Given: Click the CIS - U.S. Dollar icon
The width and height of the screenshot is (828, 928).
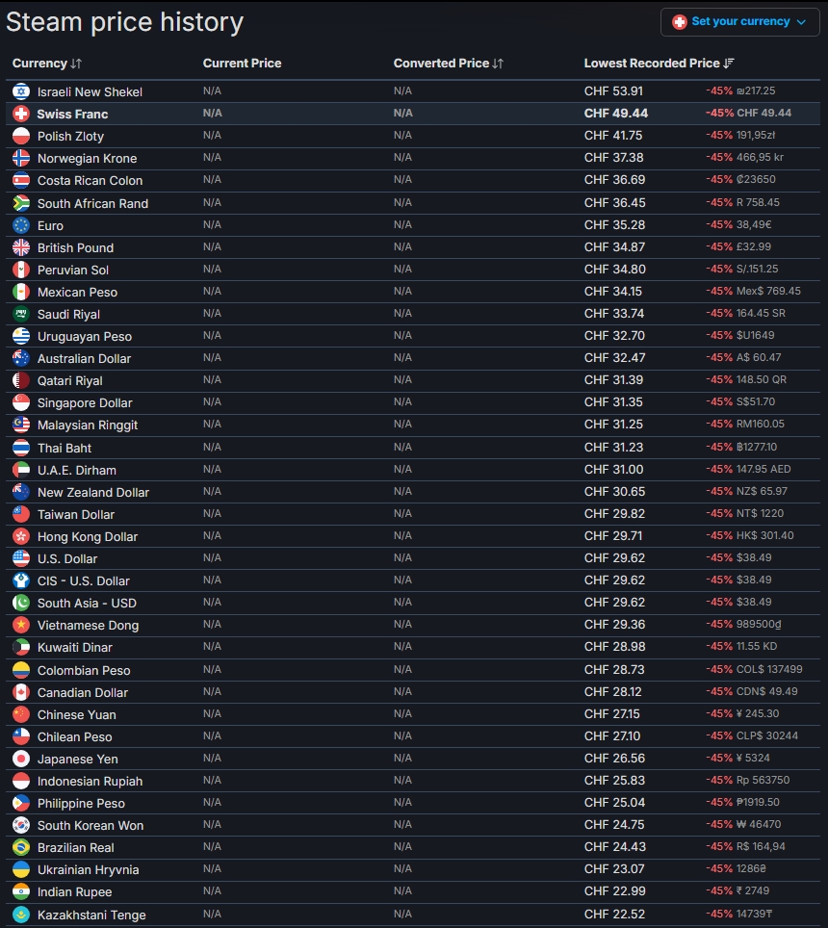Looking at the screenshot, I should tap(21, 581).
